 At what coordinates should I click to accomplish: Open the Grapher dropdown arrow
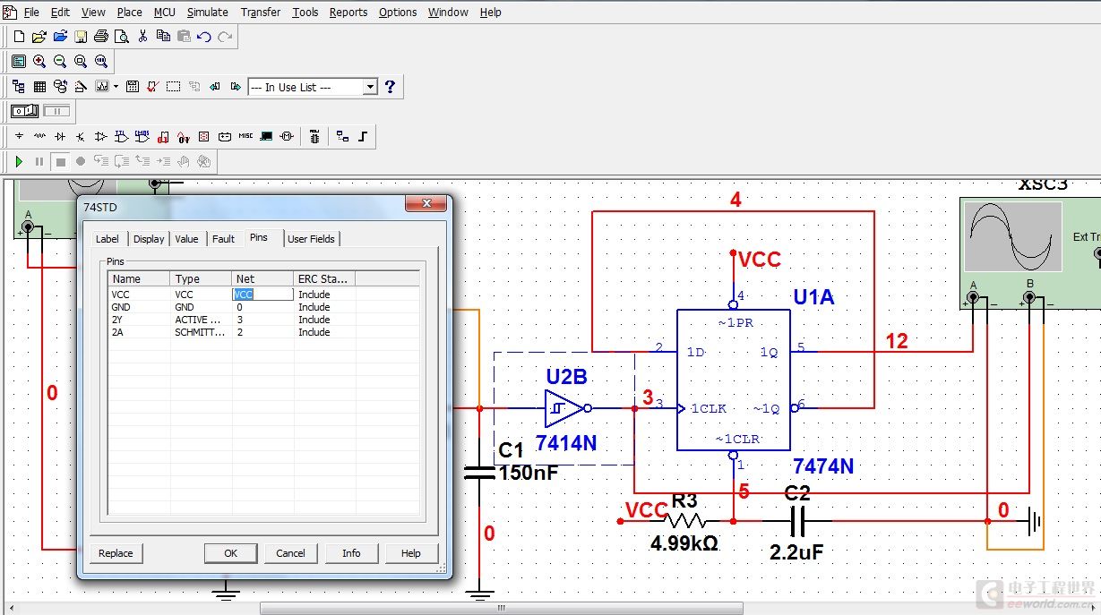click(116, 87)
